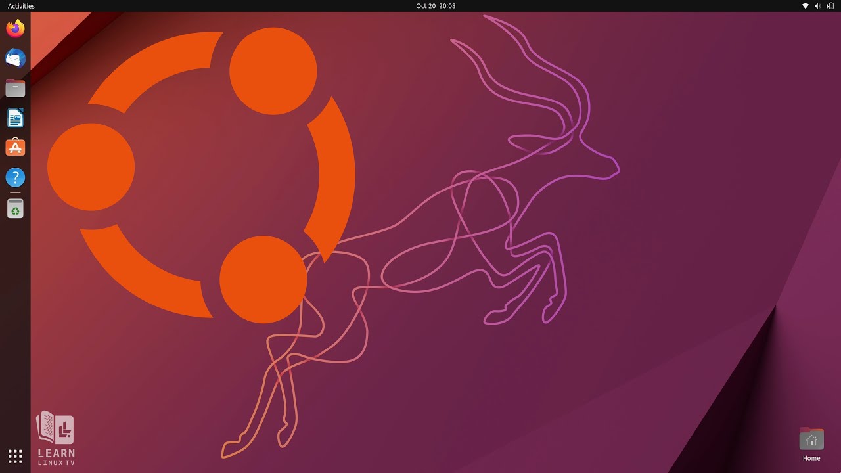Click Activities in the top bar
Viewport: 841px width, 473px height.
click(x=21, y=6)
